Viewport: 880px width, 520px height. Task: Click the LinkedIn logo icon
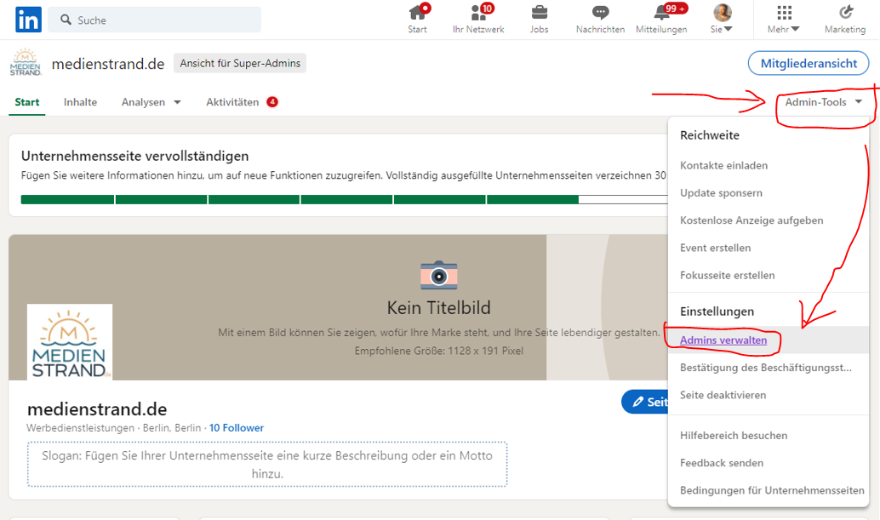coord(28,19)
